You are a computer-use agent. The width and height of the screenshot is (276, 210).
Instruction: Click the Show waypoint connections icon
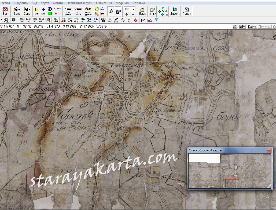pos(88,14)
